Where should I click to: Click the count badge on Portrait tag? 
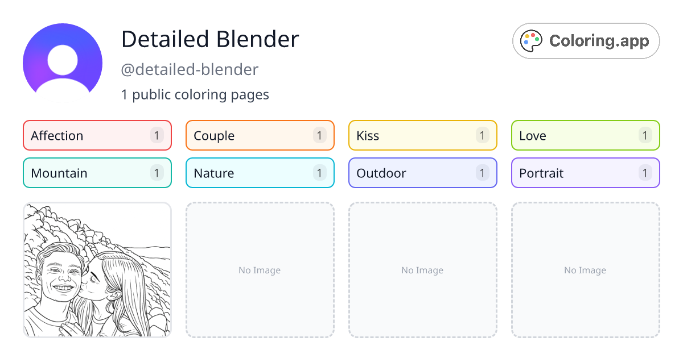(x=645, y=173)
